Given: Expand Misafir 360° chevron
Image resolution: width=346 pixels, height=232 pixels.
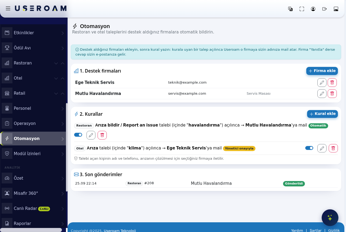Looking at the screenshot, I should (x=62, y=194).
